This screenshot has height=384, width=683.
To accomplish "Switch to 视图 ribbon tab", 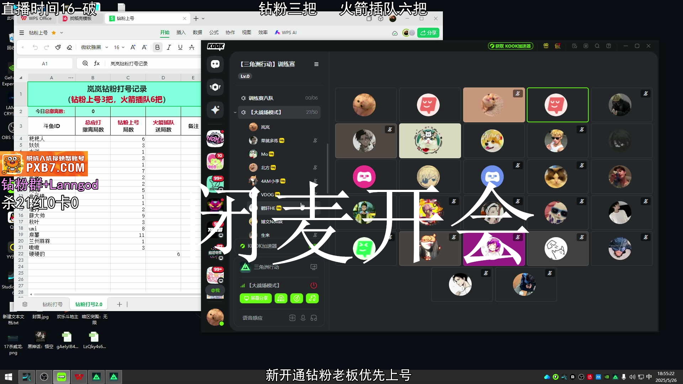I will point(247,32).
